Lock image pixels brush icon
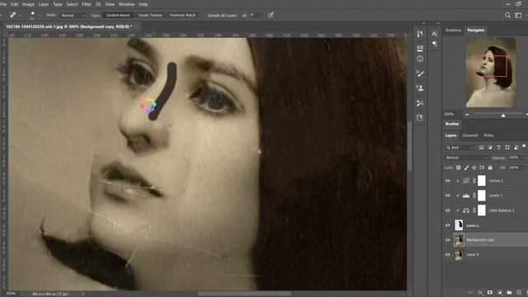The height and width of the screenshot is (297, 528). click(466, 167)
